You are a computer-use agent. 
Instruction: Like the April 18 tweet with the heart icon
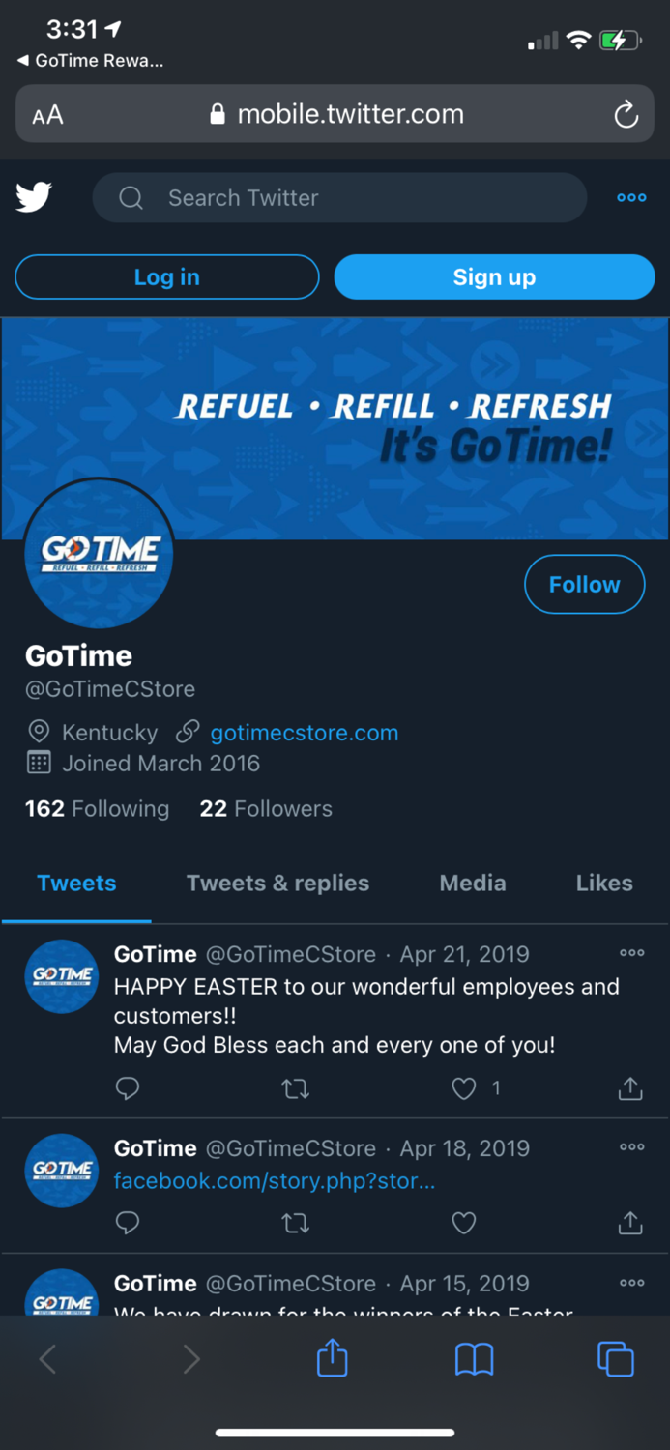(464, 1223)
